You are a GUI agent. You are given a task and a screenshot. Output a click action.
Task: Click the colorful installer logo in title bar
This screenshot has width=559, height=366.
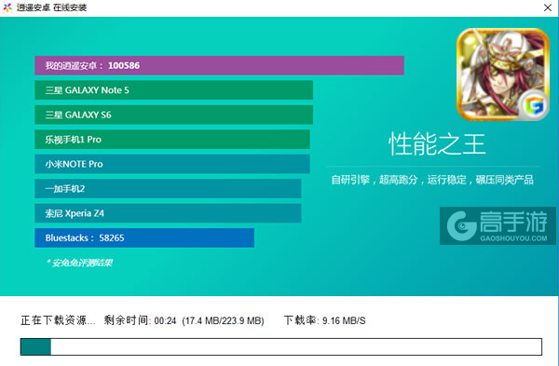pos(7,7)
